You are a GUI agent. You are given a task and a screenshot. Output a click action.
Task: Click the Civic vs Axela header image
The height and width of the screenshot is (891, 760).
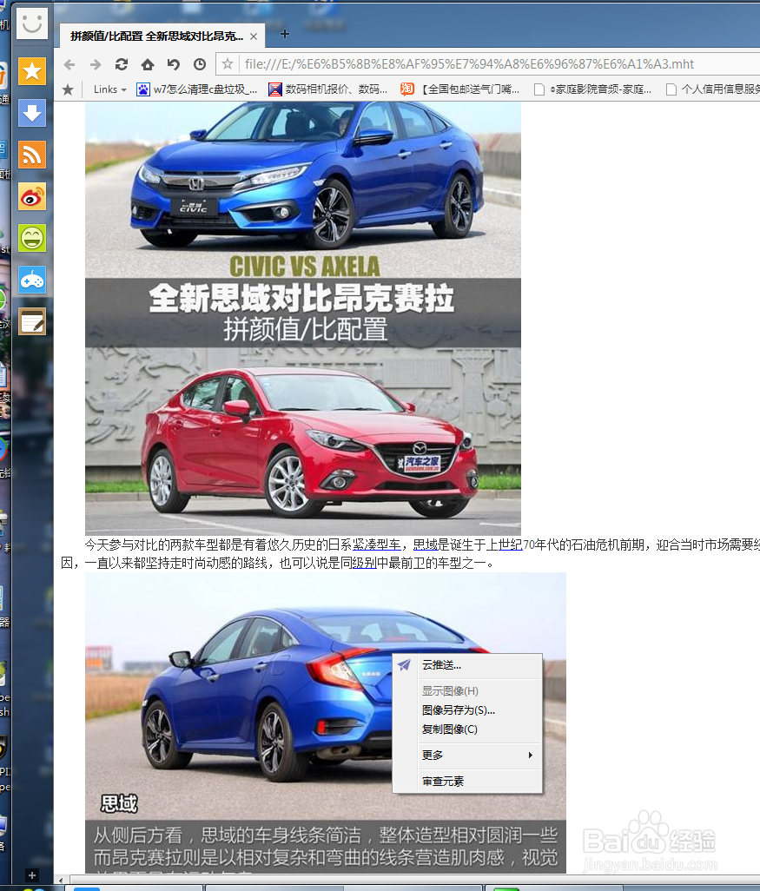tap(303, 318)
